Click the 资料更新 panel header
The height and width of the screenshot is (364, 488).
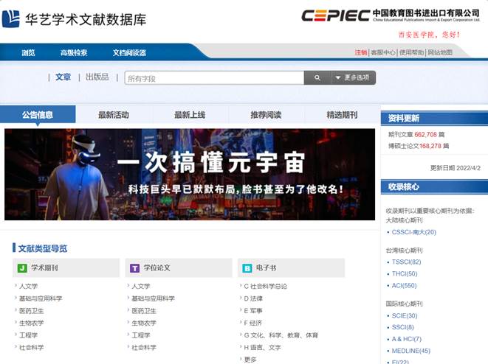pyautogui.click(x=434, y=119)
